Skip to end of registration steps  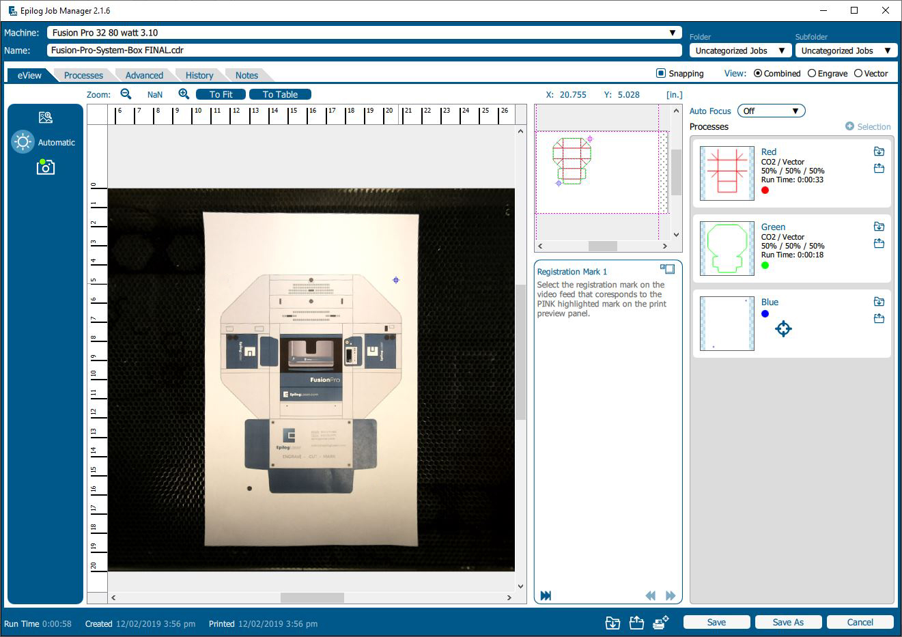pos(546,595)
